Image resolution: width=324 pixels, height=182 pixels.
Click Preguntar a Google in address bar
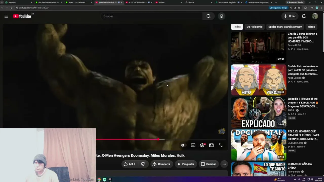pyautogui.click(x=278, y=8)
